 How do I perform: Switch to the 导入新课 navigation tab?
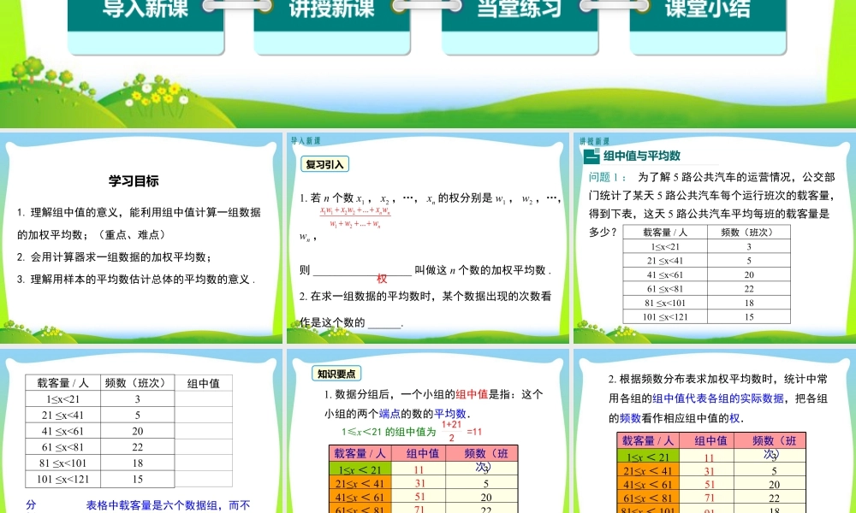click(146, 9)
